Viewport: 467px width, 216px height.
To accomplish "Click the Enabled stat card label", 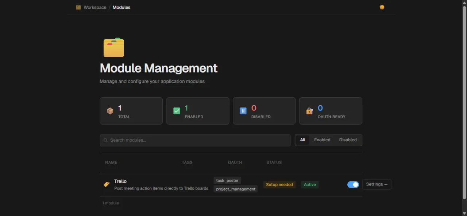I will [194, 117].
